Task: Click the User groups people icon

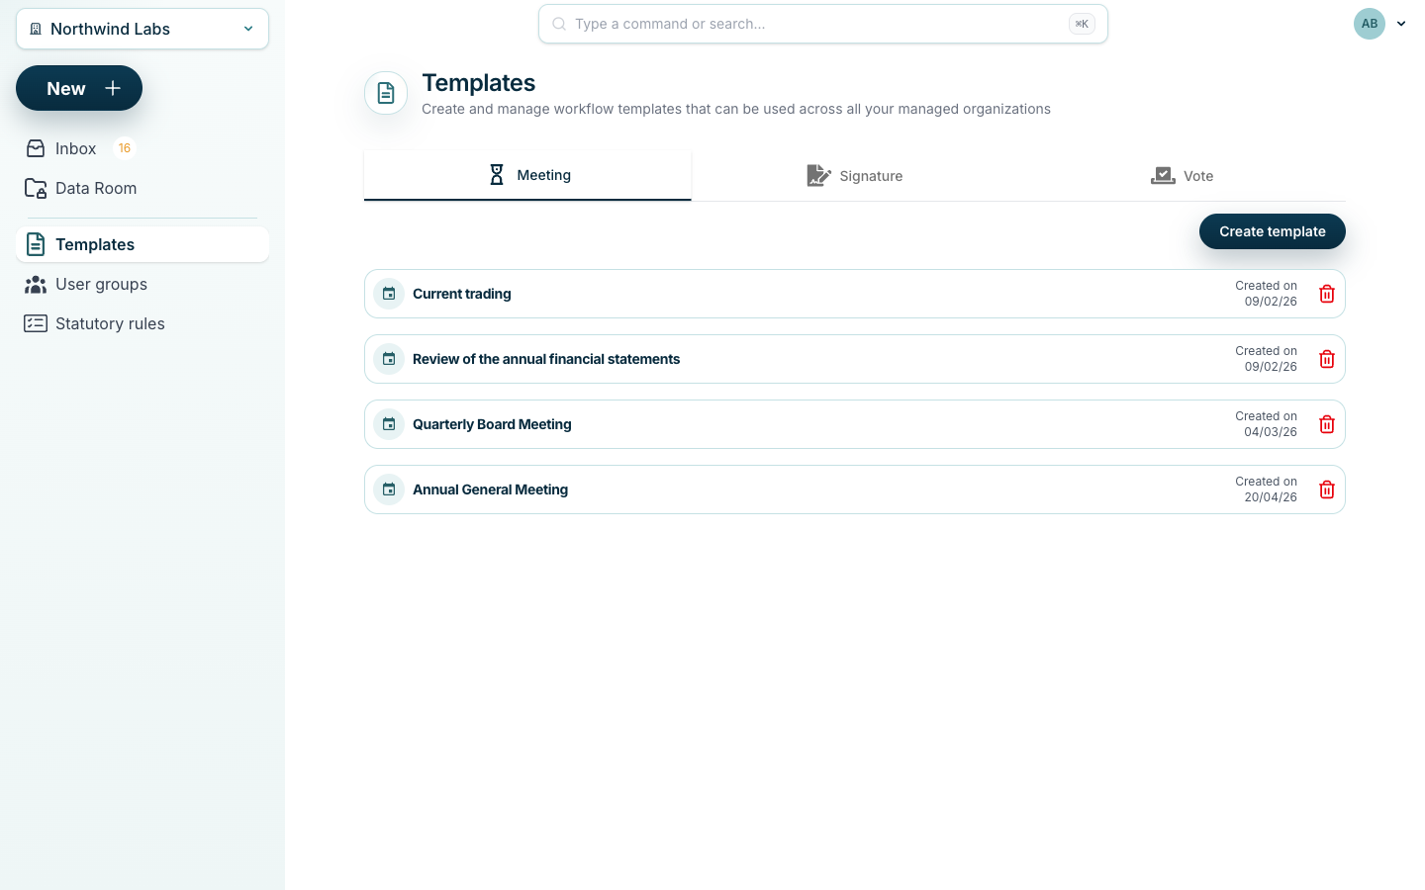Action: [x=36, y=285]
